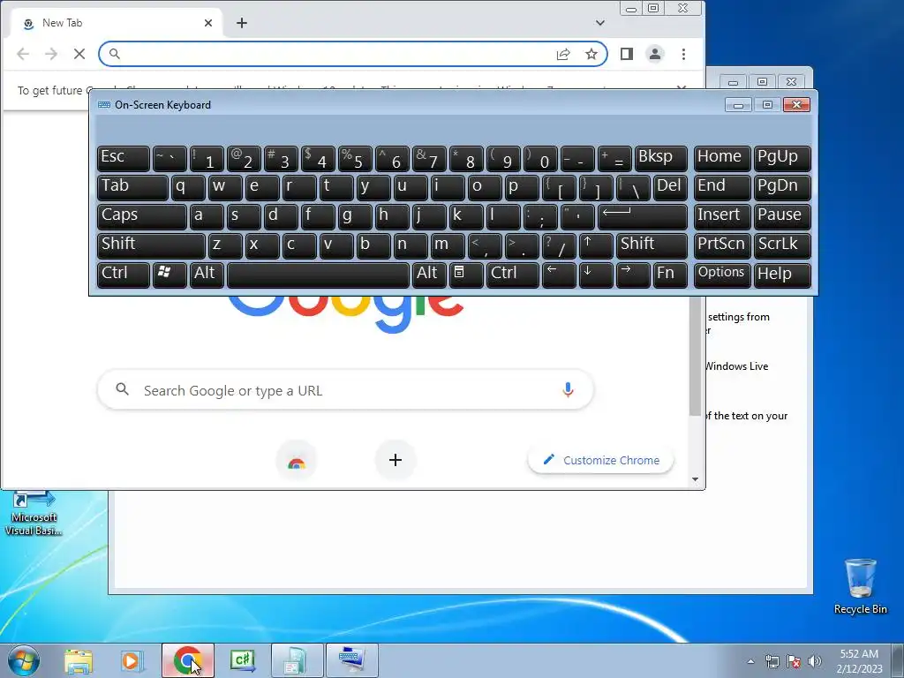
Task: Show hidden system tray icons arrow
Action: tap(750, 661)
